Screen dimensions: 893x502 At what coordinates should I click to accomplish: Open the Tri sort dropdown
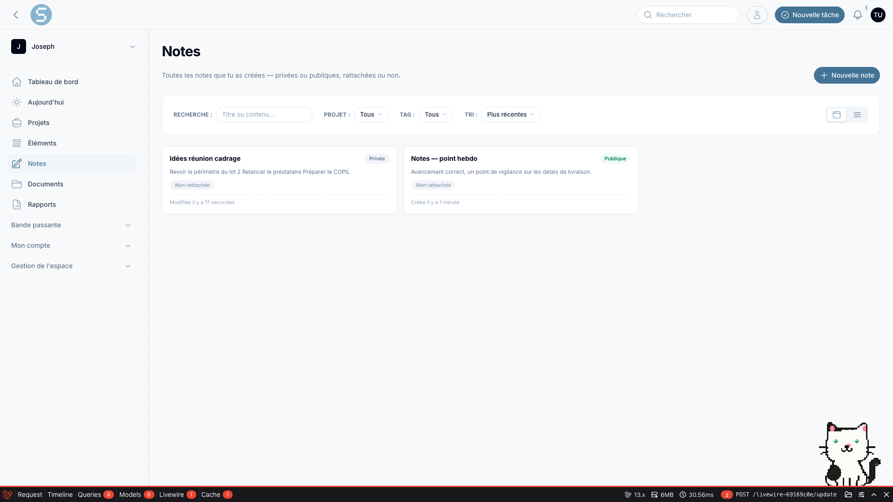511,115
